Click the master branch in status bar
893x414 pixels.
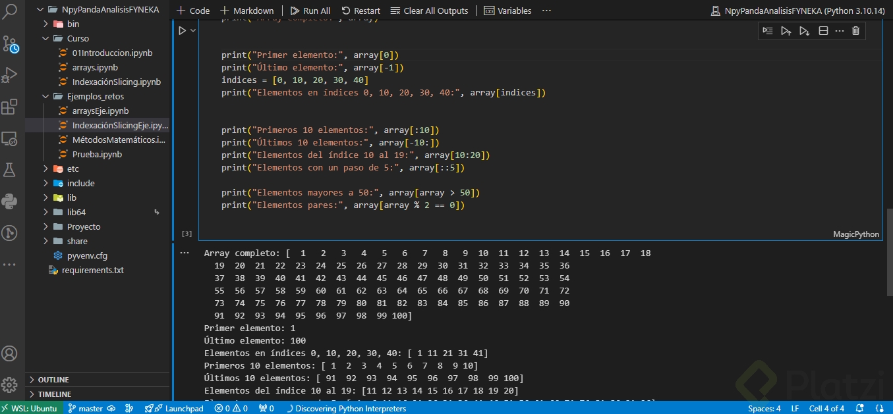(x=85, y=408)
